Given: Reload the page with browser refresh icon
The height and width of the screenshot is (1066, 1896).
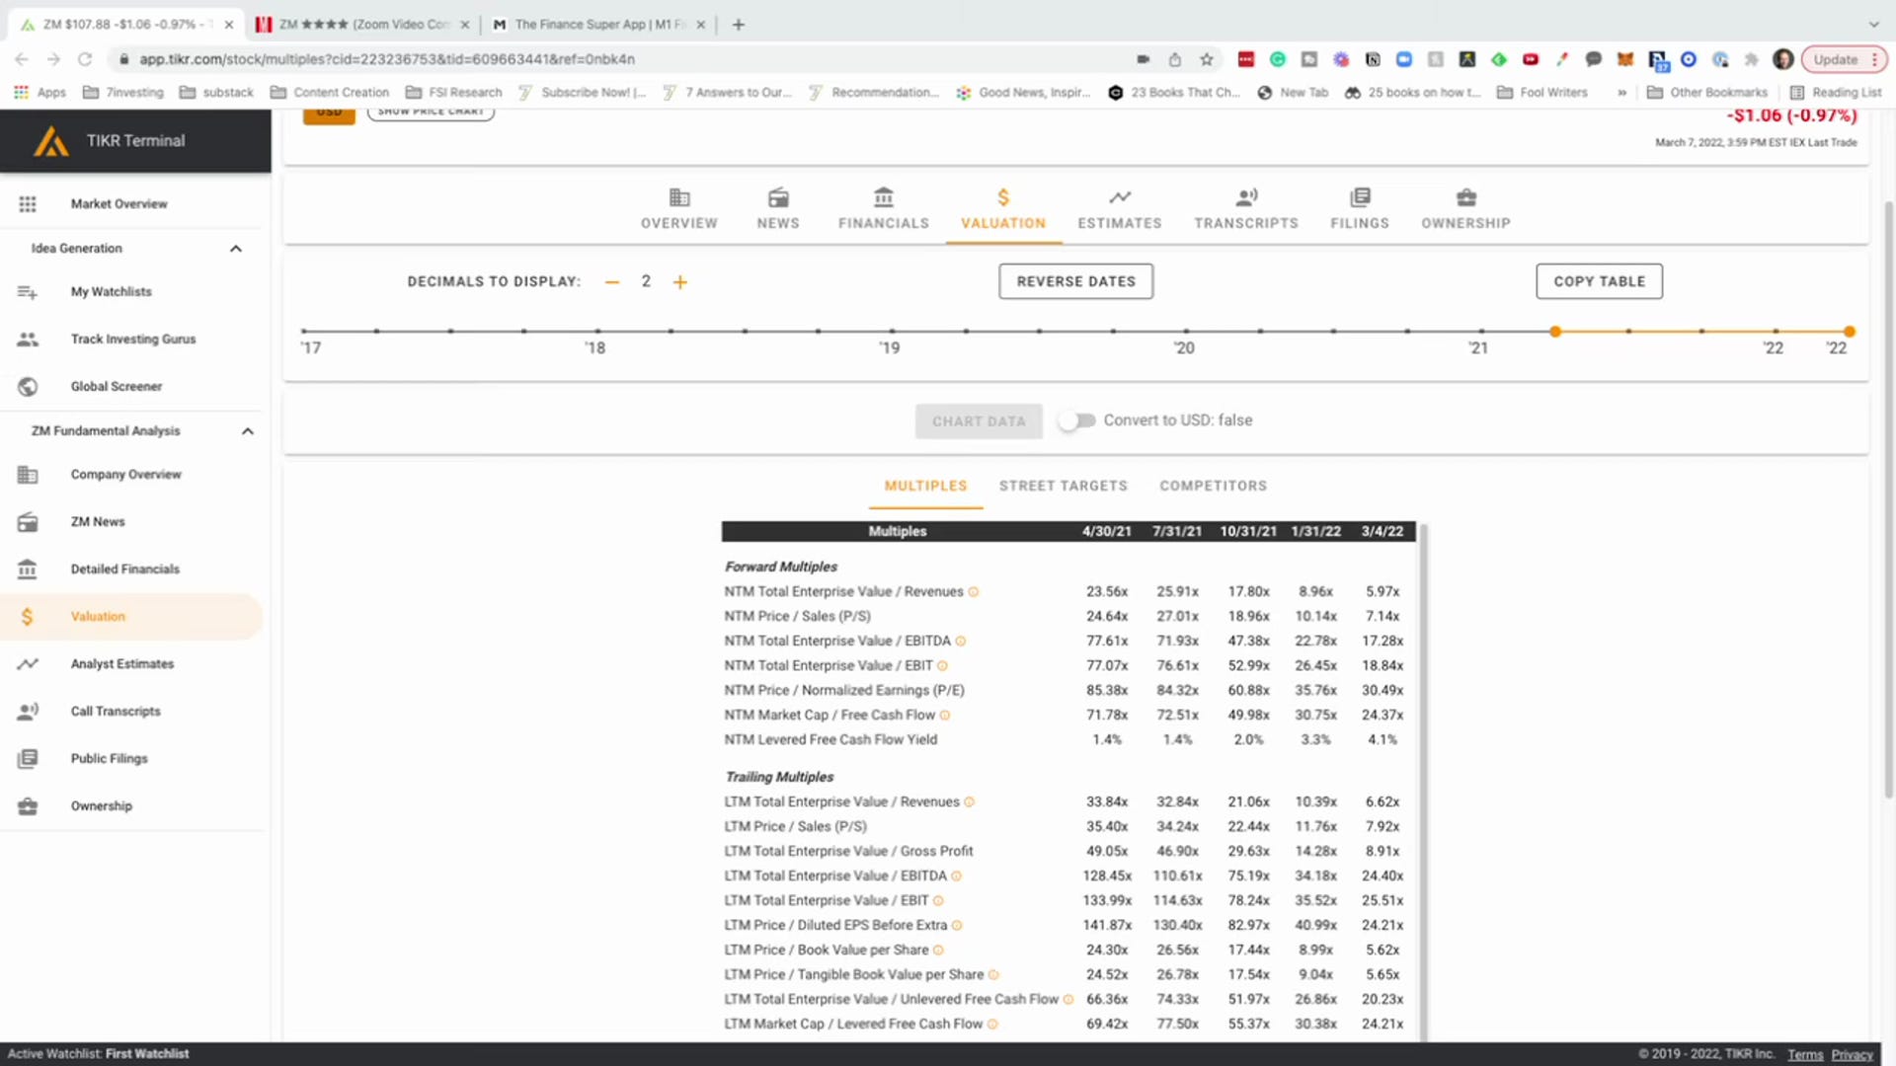Looking at the screenshot, I should tap(85, 59).
